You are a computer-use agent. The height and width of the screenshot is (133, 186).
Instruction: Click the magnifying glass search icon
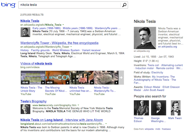124,5
